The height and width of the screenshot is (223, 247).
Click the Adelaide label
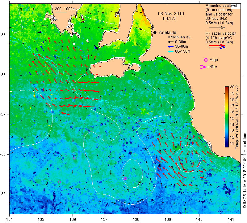coord(167,33)
